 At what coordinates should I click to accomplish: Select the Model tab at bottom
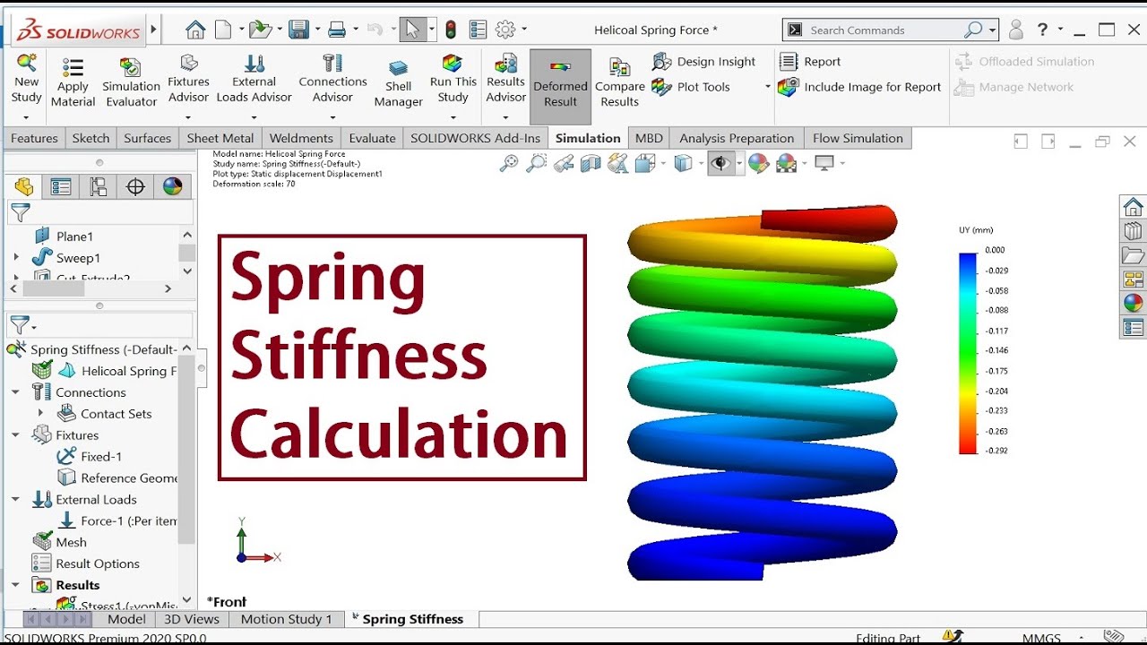[x=126, y=619]
